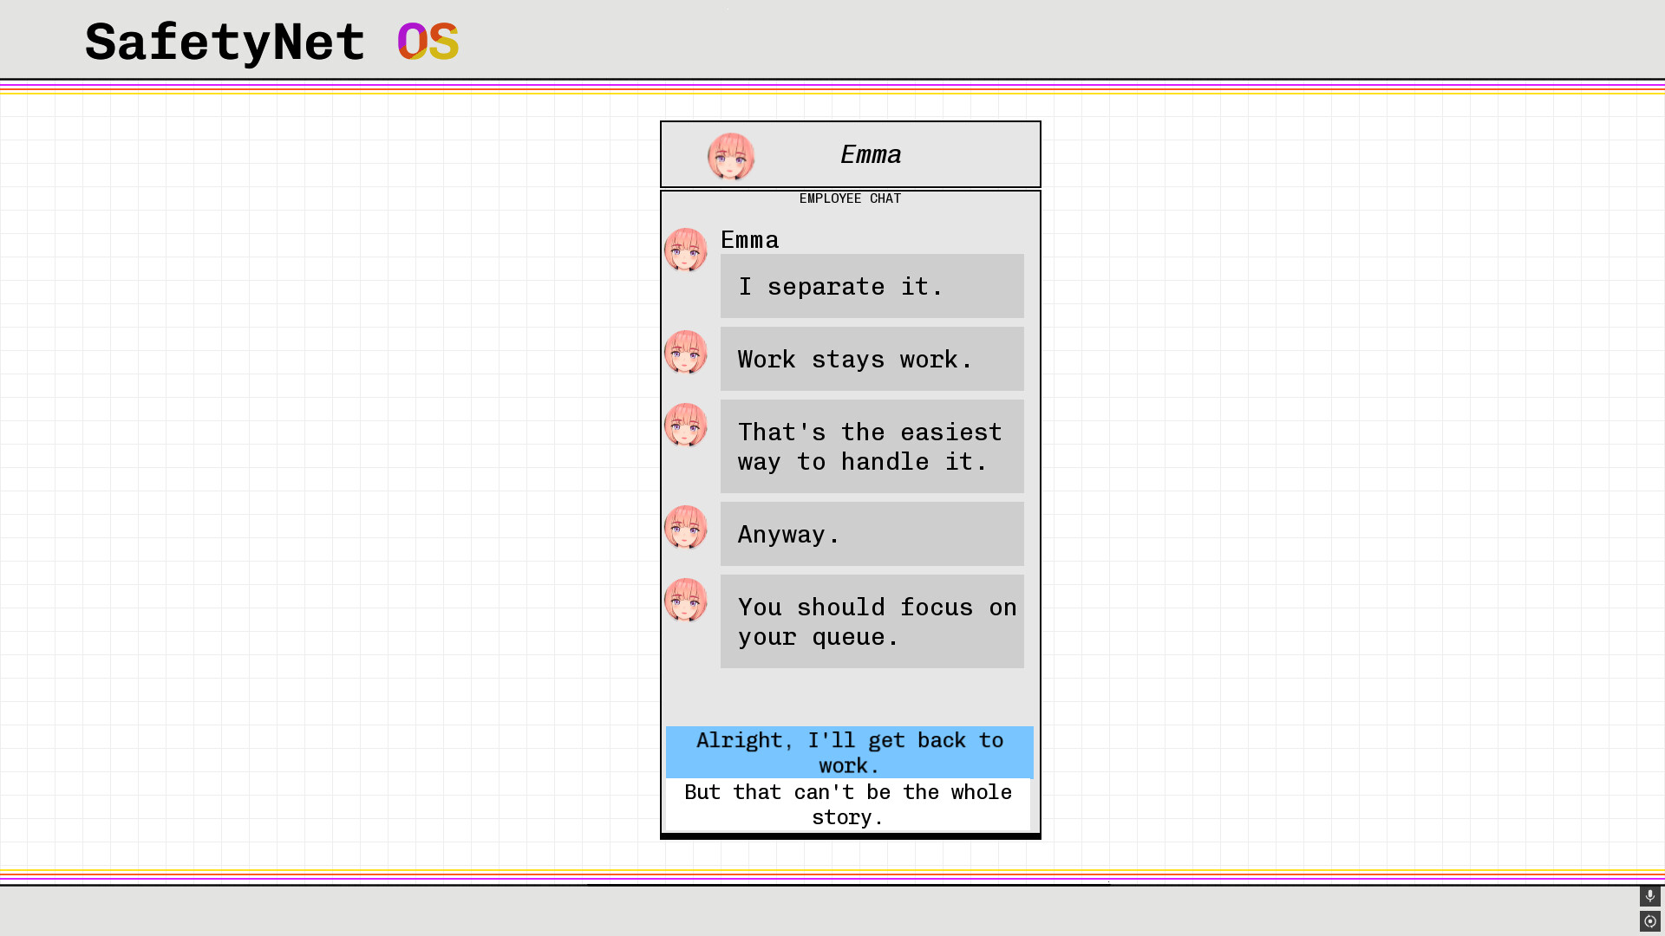Open the EMPLOYEE CHAT header section
This screenshot has height=936, width=1665.
click(x=850, y=198)
